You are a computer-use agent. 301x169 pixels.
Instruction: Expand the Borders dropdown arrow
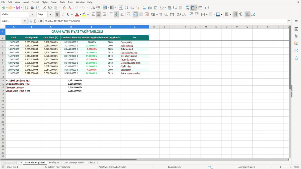pyautogui.click(x=207, y=15)
